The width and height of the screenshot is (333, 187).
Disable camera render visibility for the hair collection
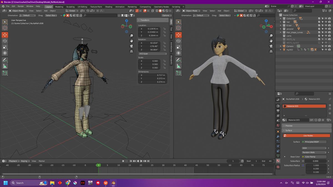pos(329,22)
